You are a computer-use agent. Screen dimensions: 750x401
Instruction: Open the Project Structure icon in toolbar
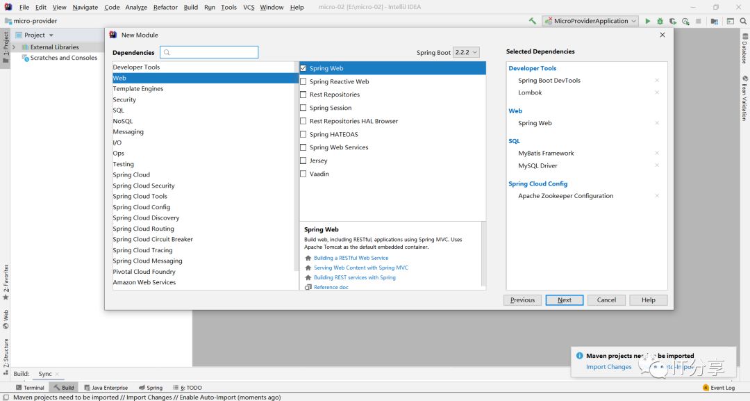[714, 21]
